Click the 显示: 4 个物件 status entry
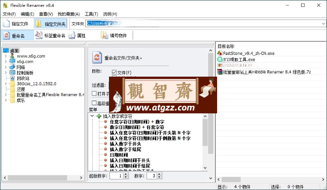 pos(234,187)
